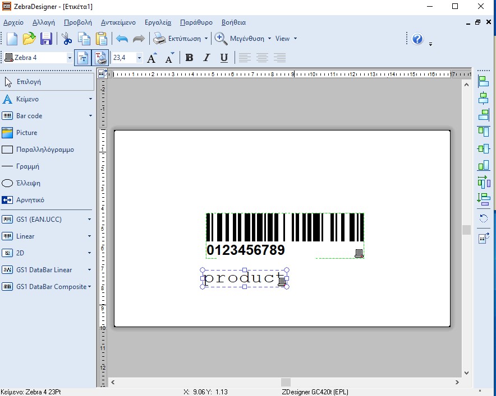The width and height of the screenshot is (496, 396).
Task: Expand the Κείμενο tool dropdown arrow
Action: (90, 99)
